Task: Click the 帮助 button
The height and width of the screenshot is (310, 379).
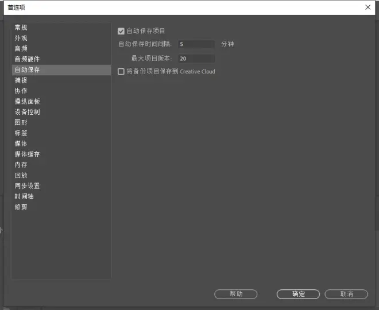Action: tap(235, 294)
